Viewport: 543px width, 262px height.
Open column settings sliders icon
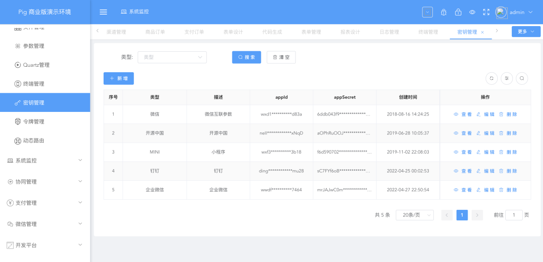[x=507, y=78]
